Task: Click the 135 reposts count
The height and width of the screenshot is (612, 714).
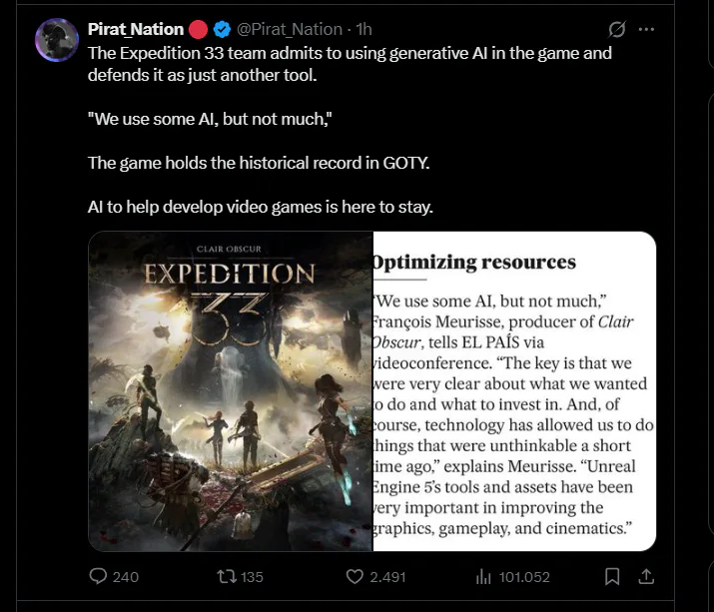Action: click(252, 576)
